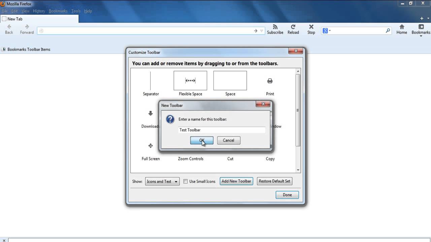This screenshot has height=242, width=431.
Task: Go to the Home page icon
Action: pyautogui.click(x=402, y=27)
